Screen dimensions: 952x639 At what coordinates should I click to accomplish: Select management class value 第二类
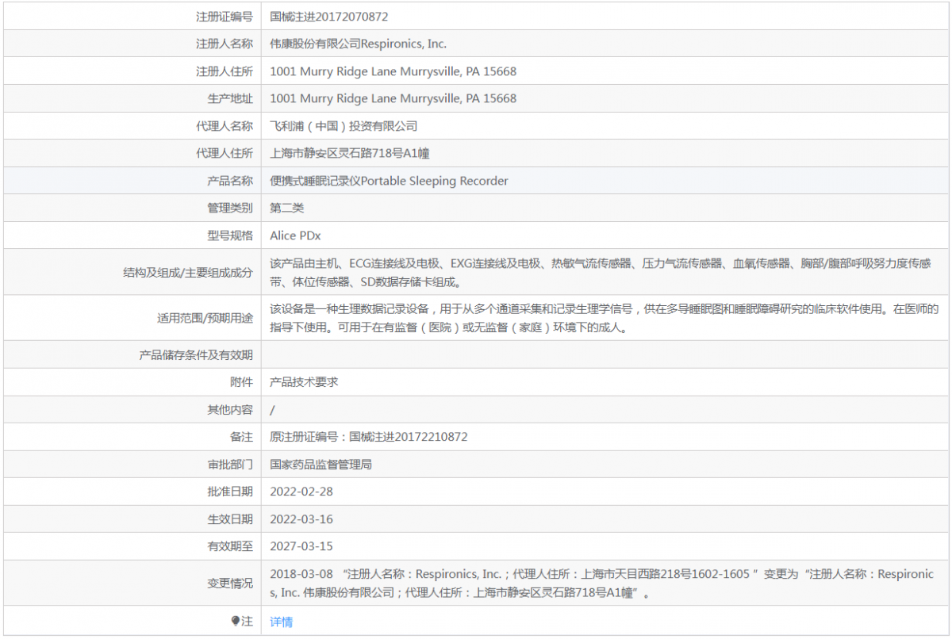tap(287, 208)
